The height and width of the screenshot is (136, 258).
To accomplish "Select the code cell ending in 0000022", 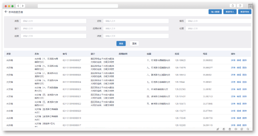I will point(72,104).
